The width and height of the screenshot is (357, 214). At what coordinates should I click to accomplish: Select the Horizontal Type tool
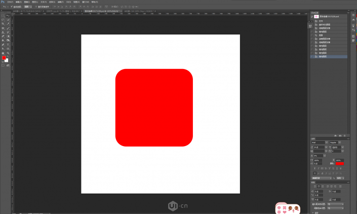click(x=8, y=45)
